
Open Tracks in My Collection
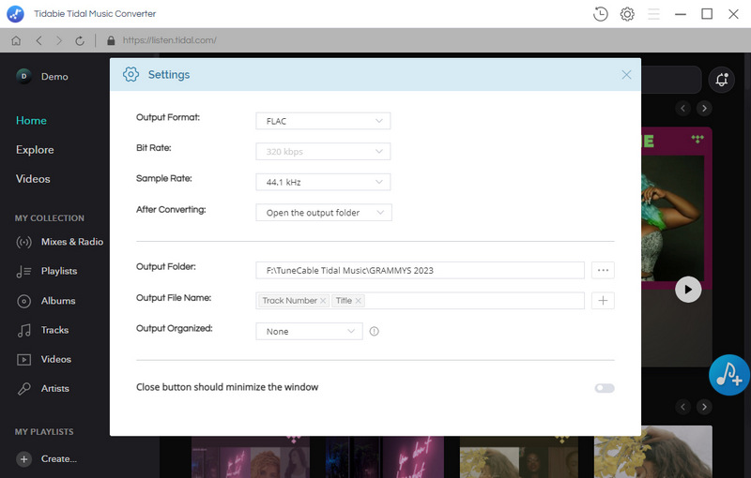tap(54, 330)
